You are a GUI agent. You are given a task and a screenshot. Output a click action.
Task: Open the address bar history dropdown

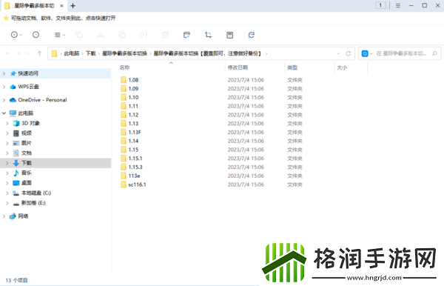click(338, 53)
